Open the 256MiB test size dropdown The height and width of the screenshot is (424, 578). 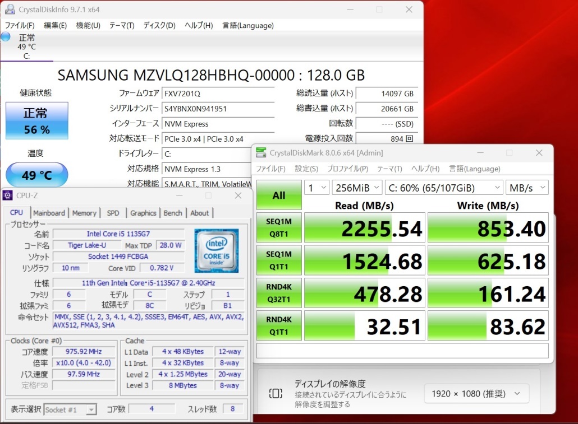click(357, 188)
